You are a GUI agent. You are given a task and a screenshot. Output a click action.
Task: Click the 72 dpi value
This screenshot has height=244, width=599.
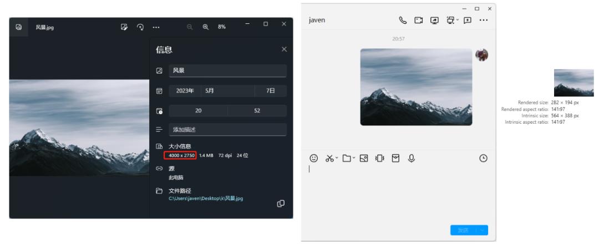point(225,155)
